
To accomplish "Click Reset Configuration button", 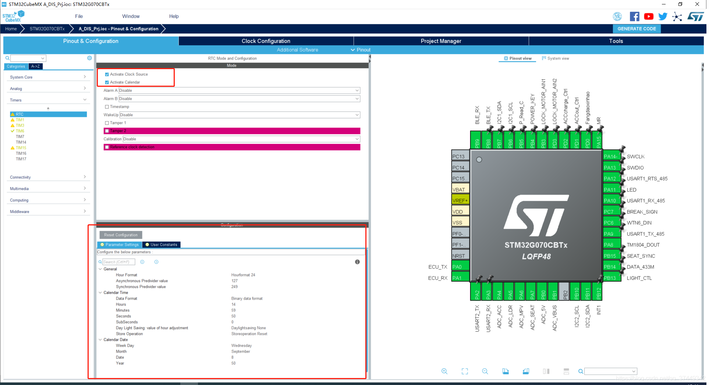I will point(121,235).
